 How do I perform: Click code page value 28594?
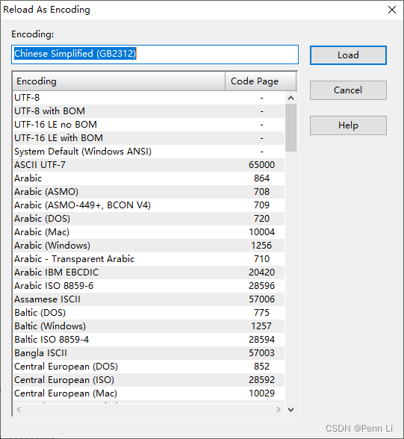click(262, 340)
